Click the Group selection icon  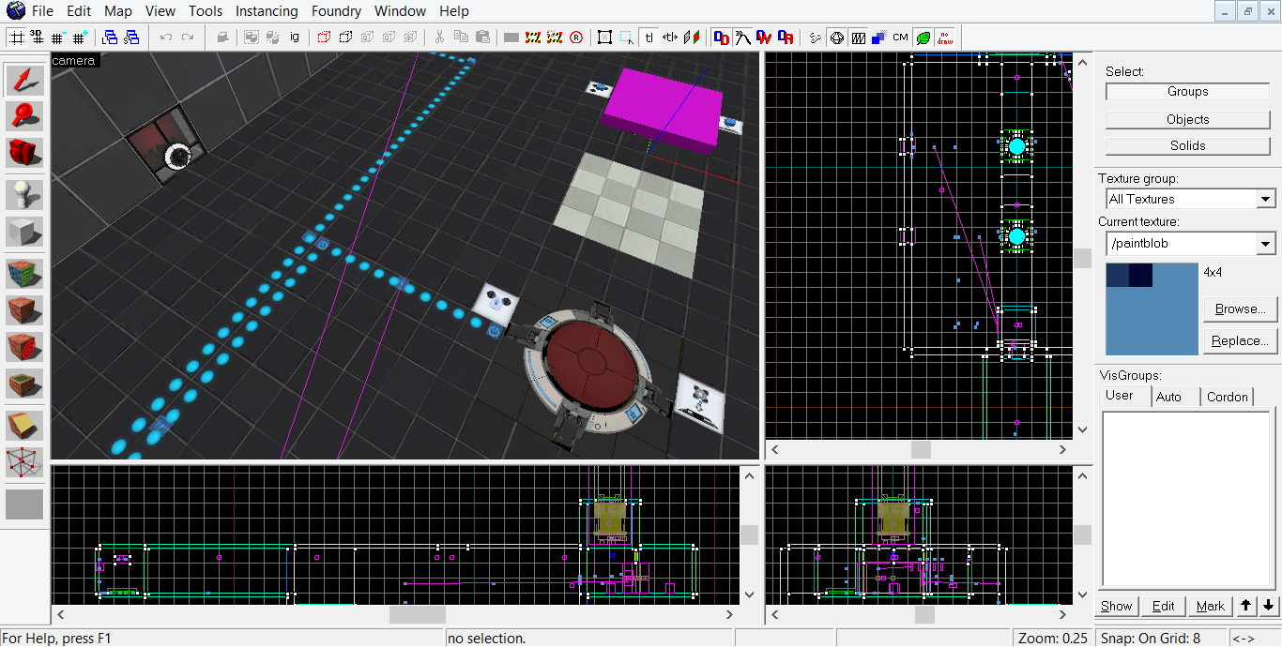252,38
